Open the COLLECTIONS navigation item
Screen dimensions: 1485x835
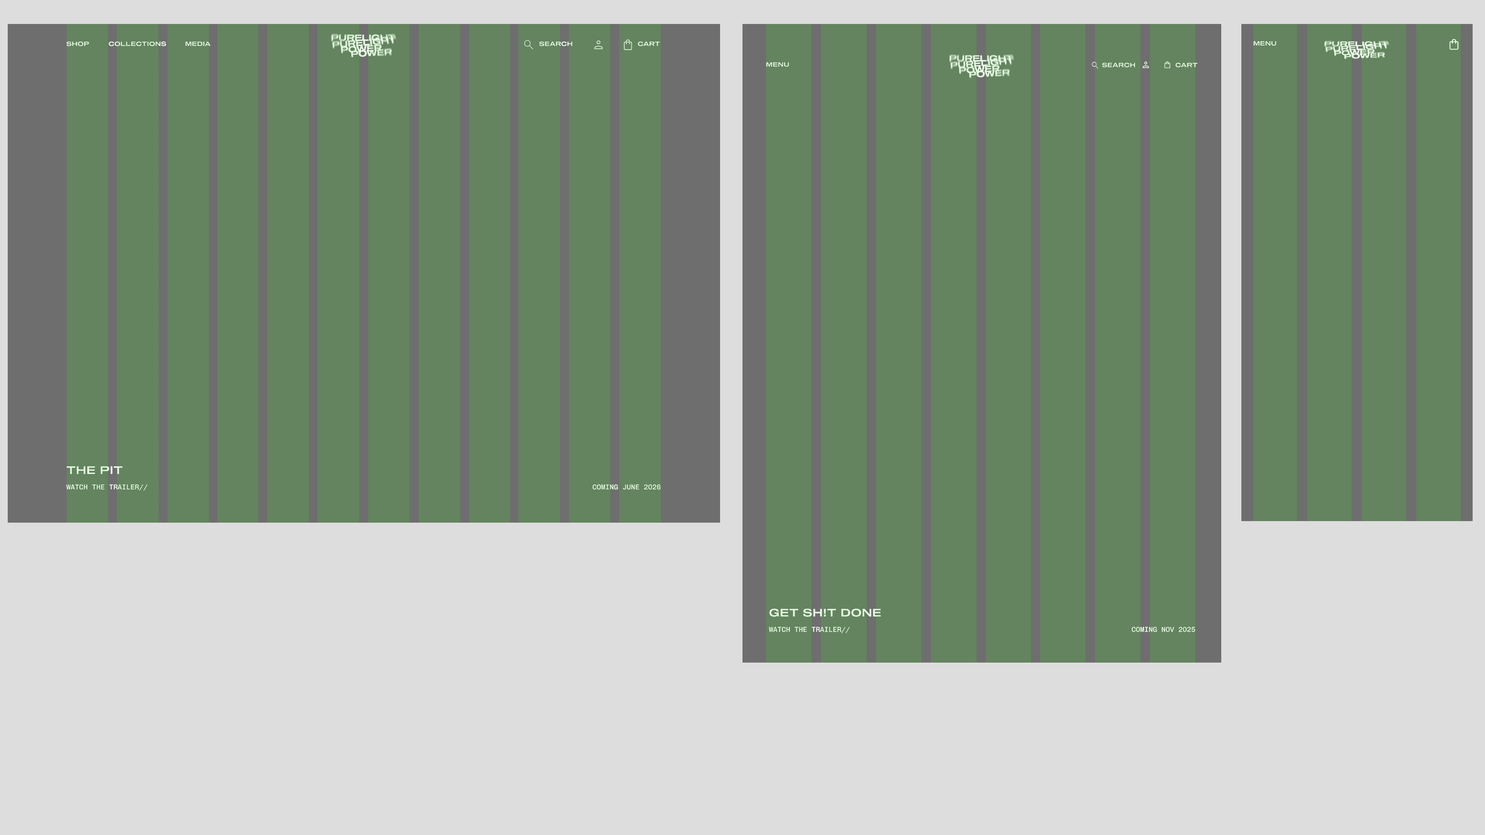tap(137, 44)
